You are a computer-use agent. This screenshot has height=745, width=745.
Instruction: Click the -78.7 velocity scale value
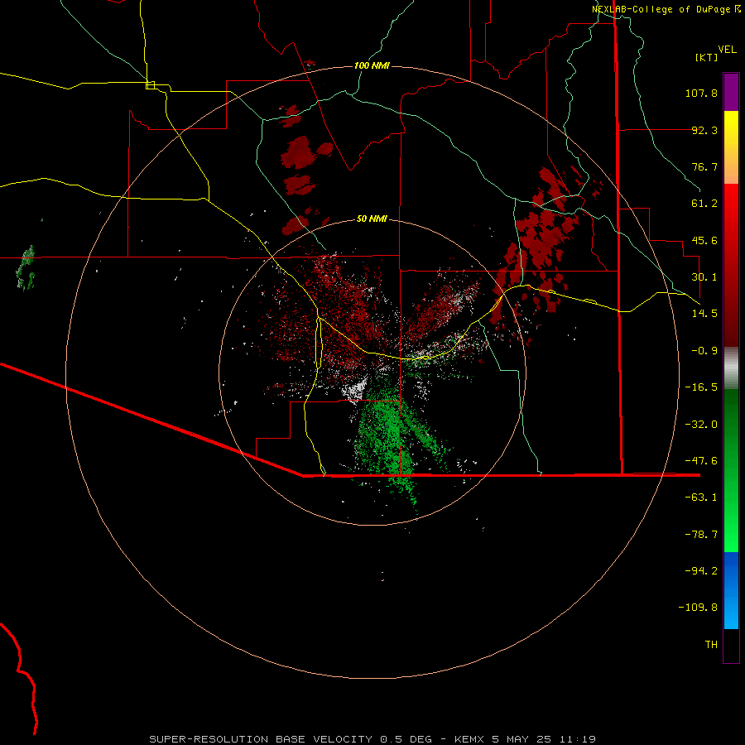[701, 535]
